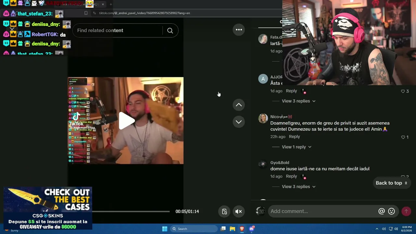This screenshot has width=416, height=234.
Task: Open the Windows Start menu
Action: click(x=165, y=229)
